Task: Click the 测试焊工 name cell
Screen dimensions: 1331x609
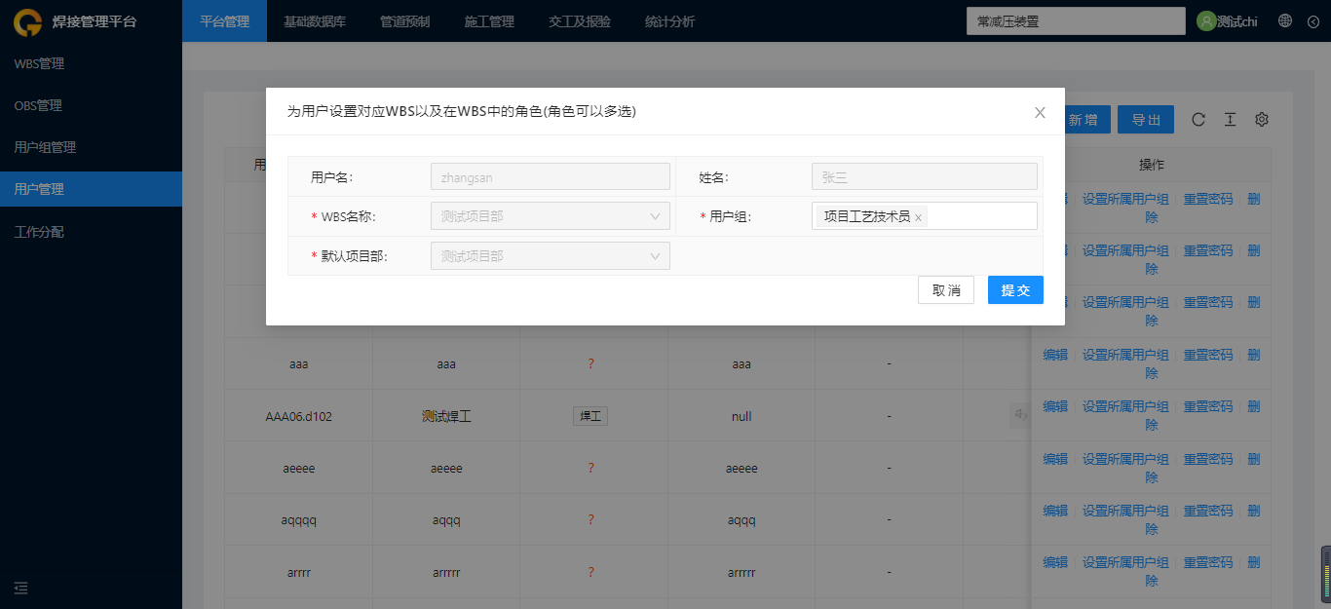Action: coord(446,416)
